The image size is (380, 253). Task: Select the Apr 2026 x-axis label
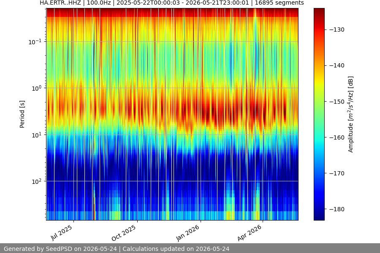click(250, 233)
